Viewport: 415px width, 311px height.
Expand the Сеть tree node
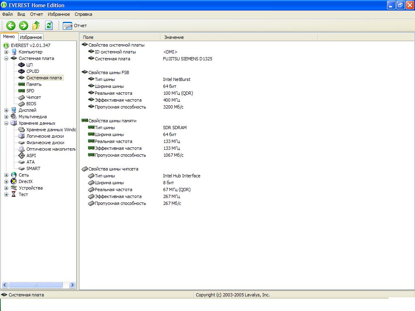point(6,175)
